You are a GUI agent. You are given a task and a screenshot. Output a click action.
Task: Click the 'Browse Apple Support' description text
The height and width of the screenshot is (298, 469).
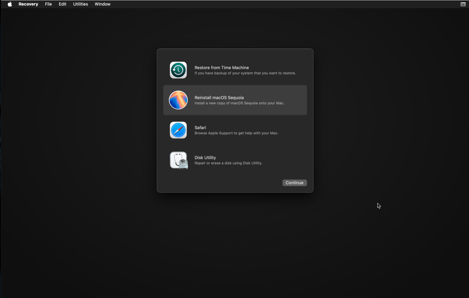click(236, 133)
